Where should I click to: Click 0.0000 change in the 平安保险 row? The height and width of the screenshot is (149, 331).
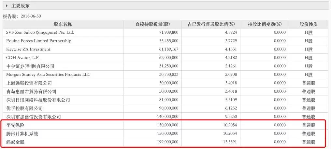point(280,125)
